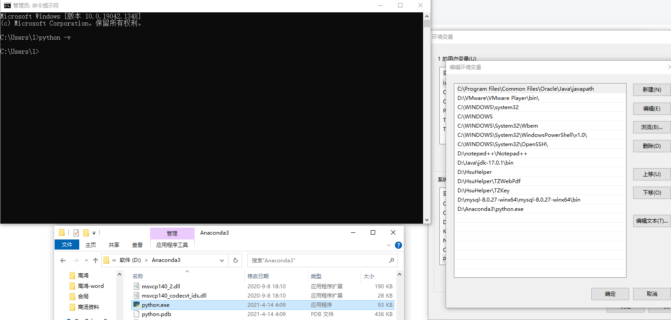This screenshot has height=320, width=671.
Task: Confirm with the 确定 button
Action: [610, 294]
